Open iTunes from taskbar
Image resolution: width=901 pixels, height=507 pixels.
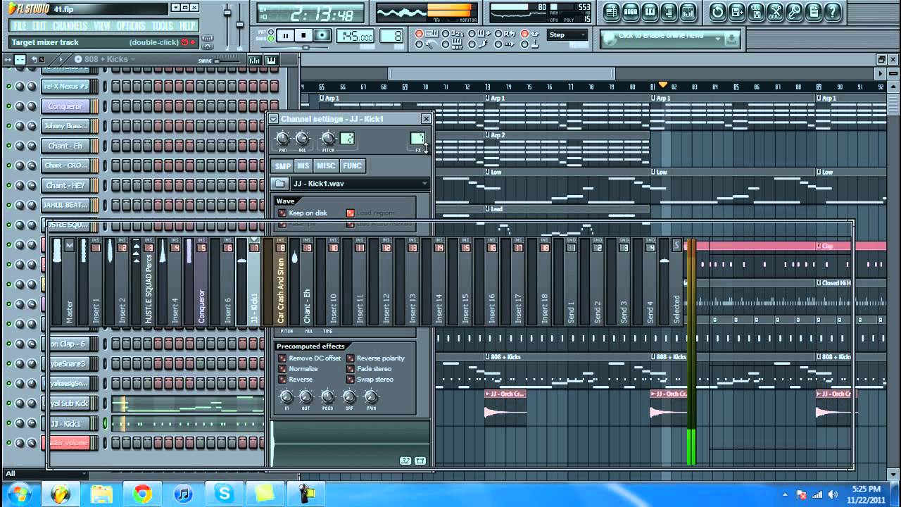(183, 494)
